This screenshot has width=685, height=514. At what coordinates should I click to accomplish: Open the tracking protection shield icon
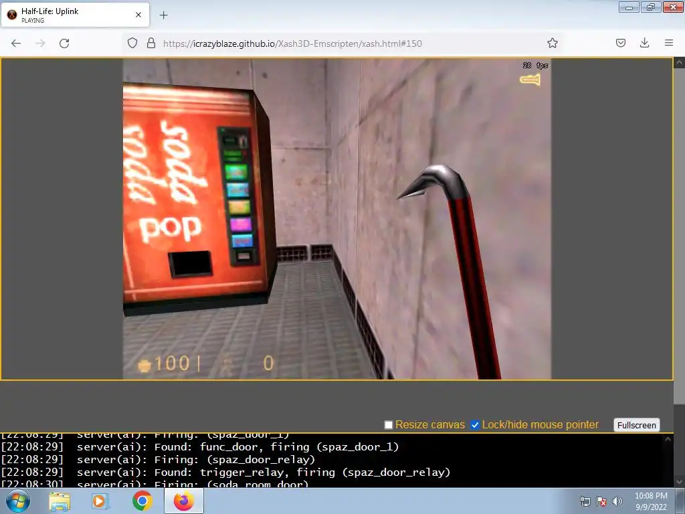click(132, 43)
